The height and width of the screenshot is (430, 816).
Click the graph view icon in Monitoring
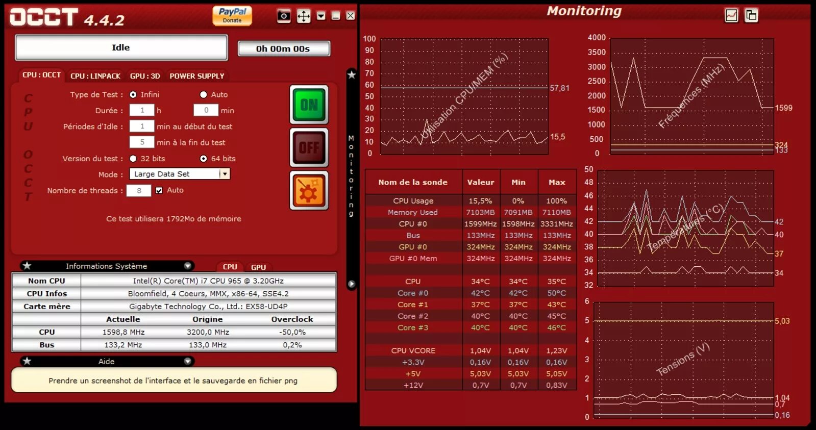731,15
